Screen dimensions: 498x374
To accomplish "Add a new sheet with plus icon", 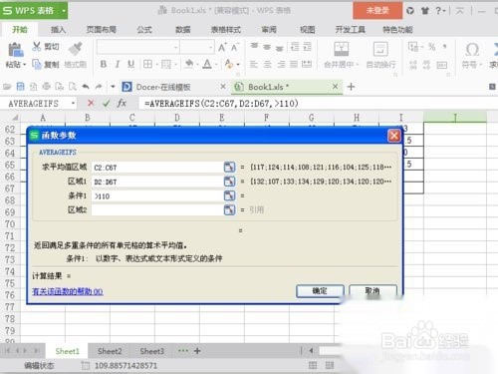I will pyautogui.click(x=197, y=351).
